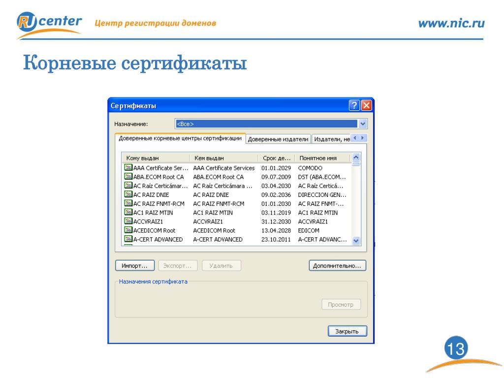Click the Удалить button
This screenshot has width=504, height=378.
[x=221, y=265]
